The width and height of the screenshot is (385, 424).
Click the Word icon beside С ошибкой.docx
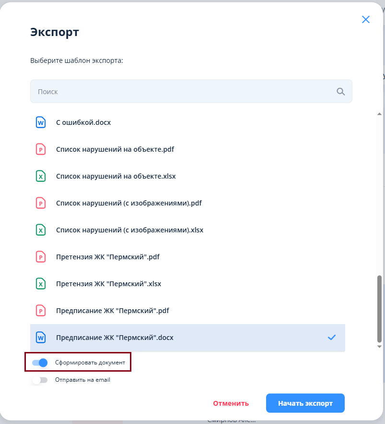tap(41, 122)
